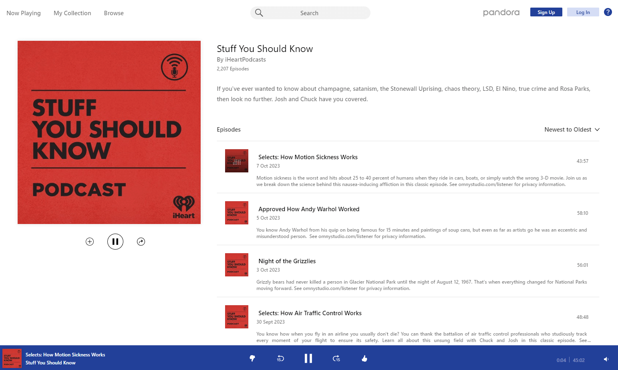618x370 pixels.
Task: Mute the volume speaker icon
Action: coord(606,359)
